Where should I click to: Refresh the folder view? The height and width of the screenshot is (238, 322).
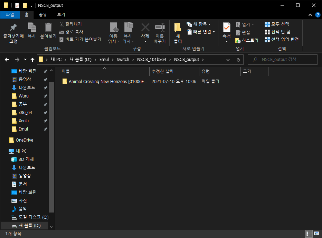tap(238, 60)
